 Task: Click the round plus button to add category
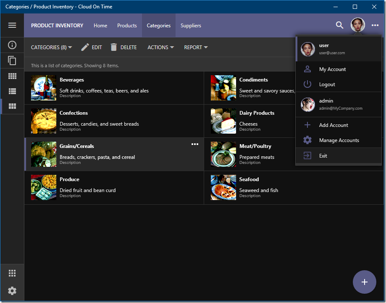point(364,282)
